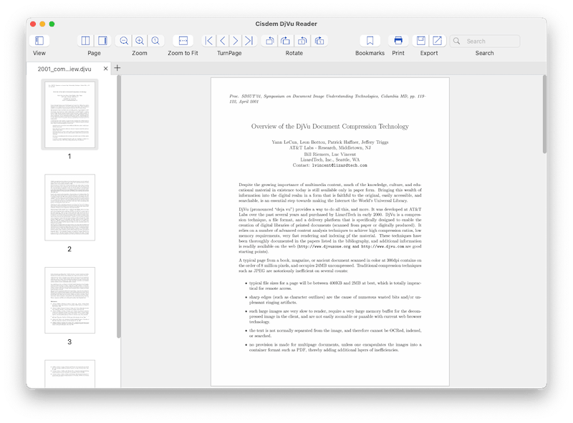Image resolution: width=573 pixels, height=423 pixels.
Task: Jump to the first page
Action: click(x=209, y=41)
